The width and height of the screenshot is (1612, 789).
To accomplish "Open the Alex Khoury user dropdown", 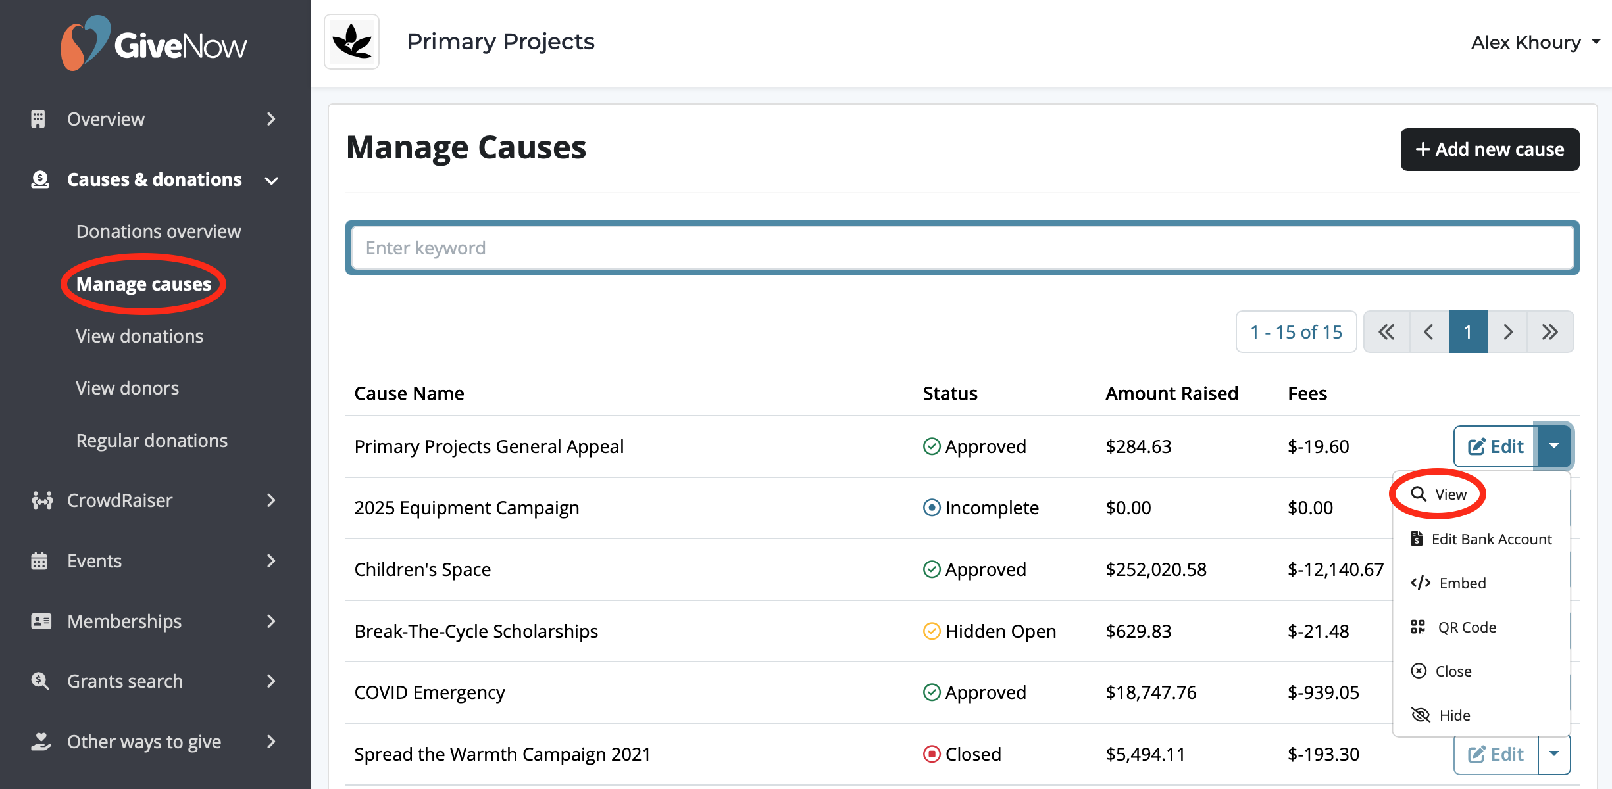I will (x=1536, y=42).
